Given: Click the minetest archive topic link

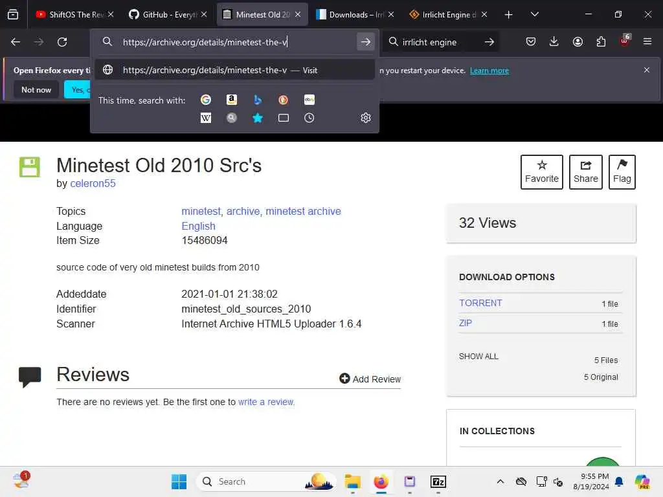Looking at the screenshot, I should coord(303,212).
